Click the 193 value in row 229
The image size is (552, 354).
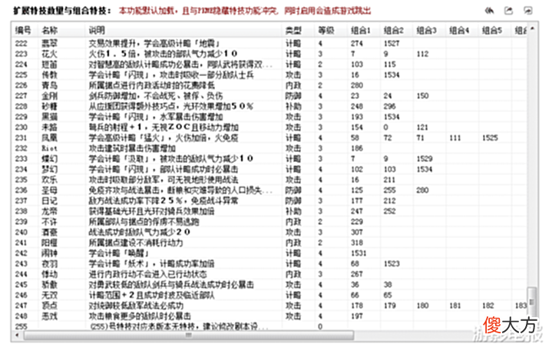(357, 117)
